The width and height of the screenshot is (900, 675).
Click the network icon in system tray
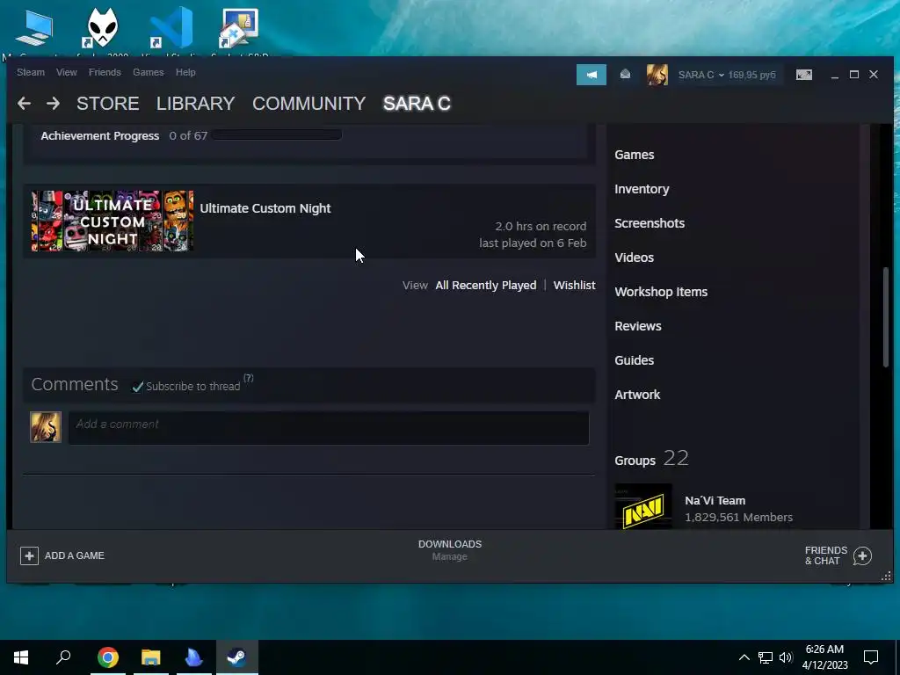click(x=766, y=657)
